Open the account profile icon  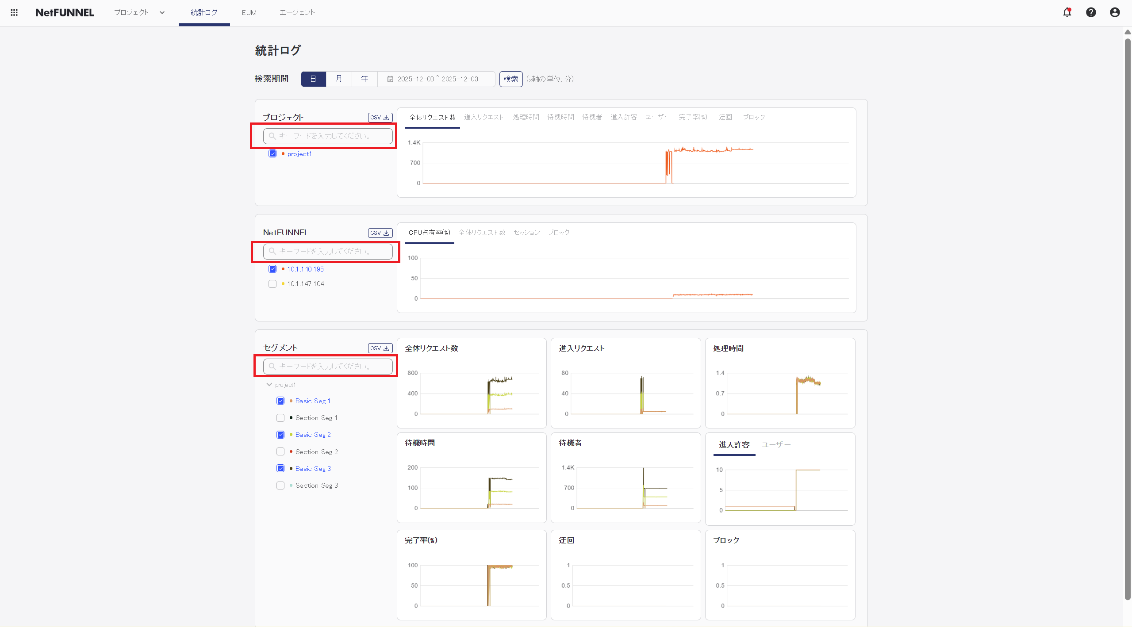coord(1115,12)
